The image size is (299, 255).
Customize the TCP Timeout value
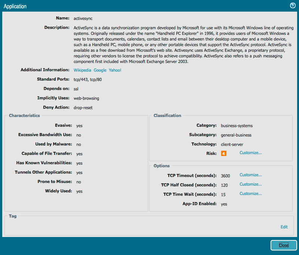[x=251, y=175]
